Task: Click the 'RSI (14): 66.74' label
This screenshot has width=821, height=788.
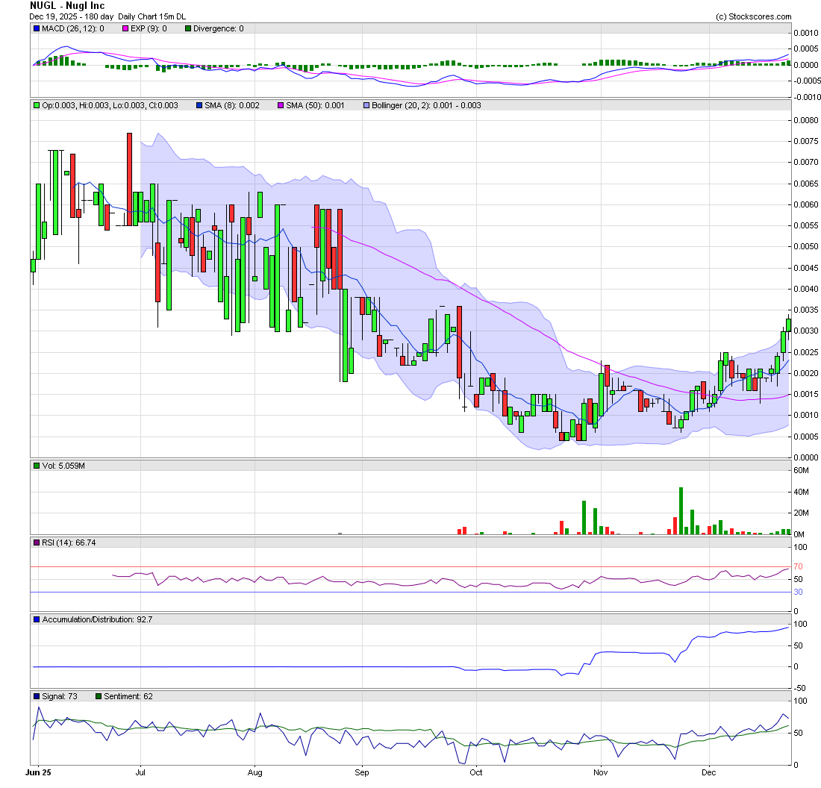Action: (x=69, y=543)
